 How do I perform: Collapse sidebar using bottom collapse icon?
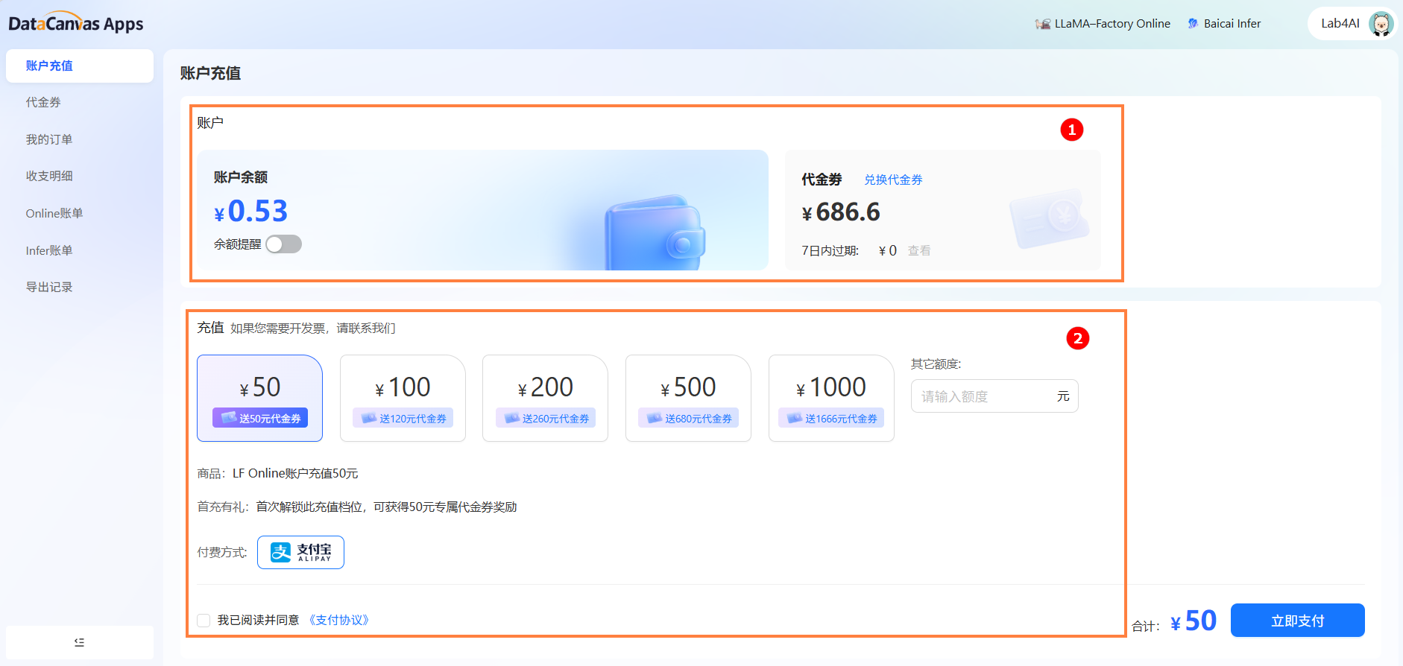pyautogui.click(x=79, y=642)
